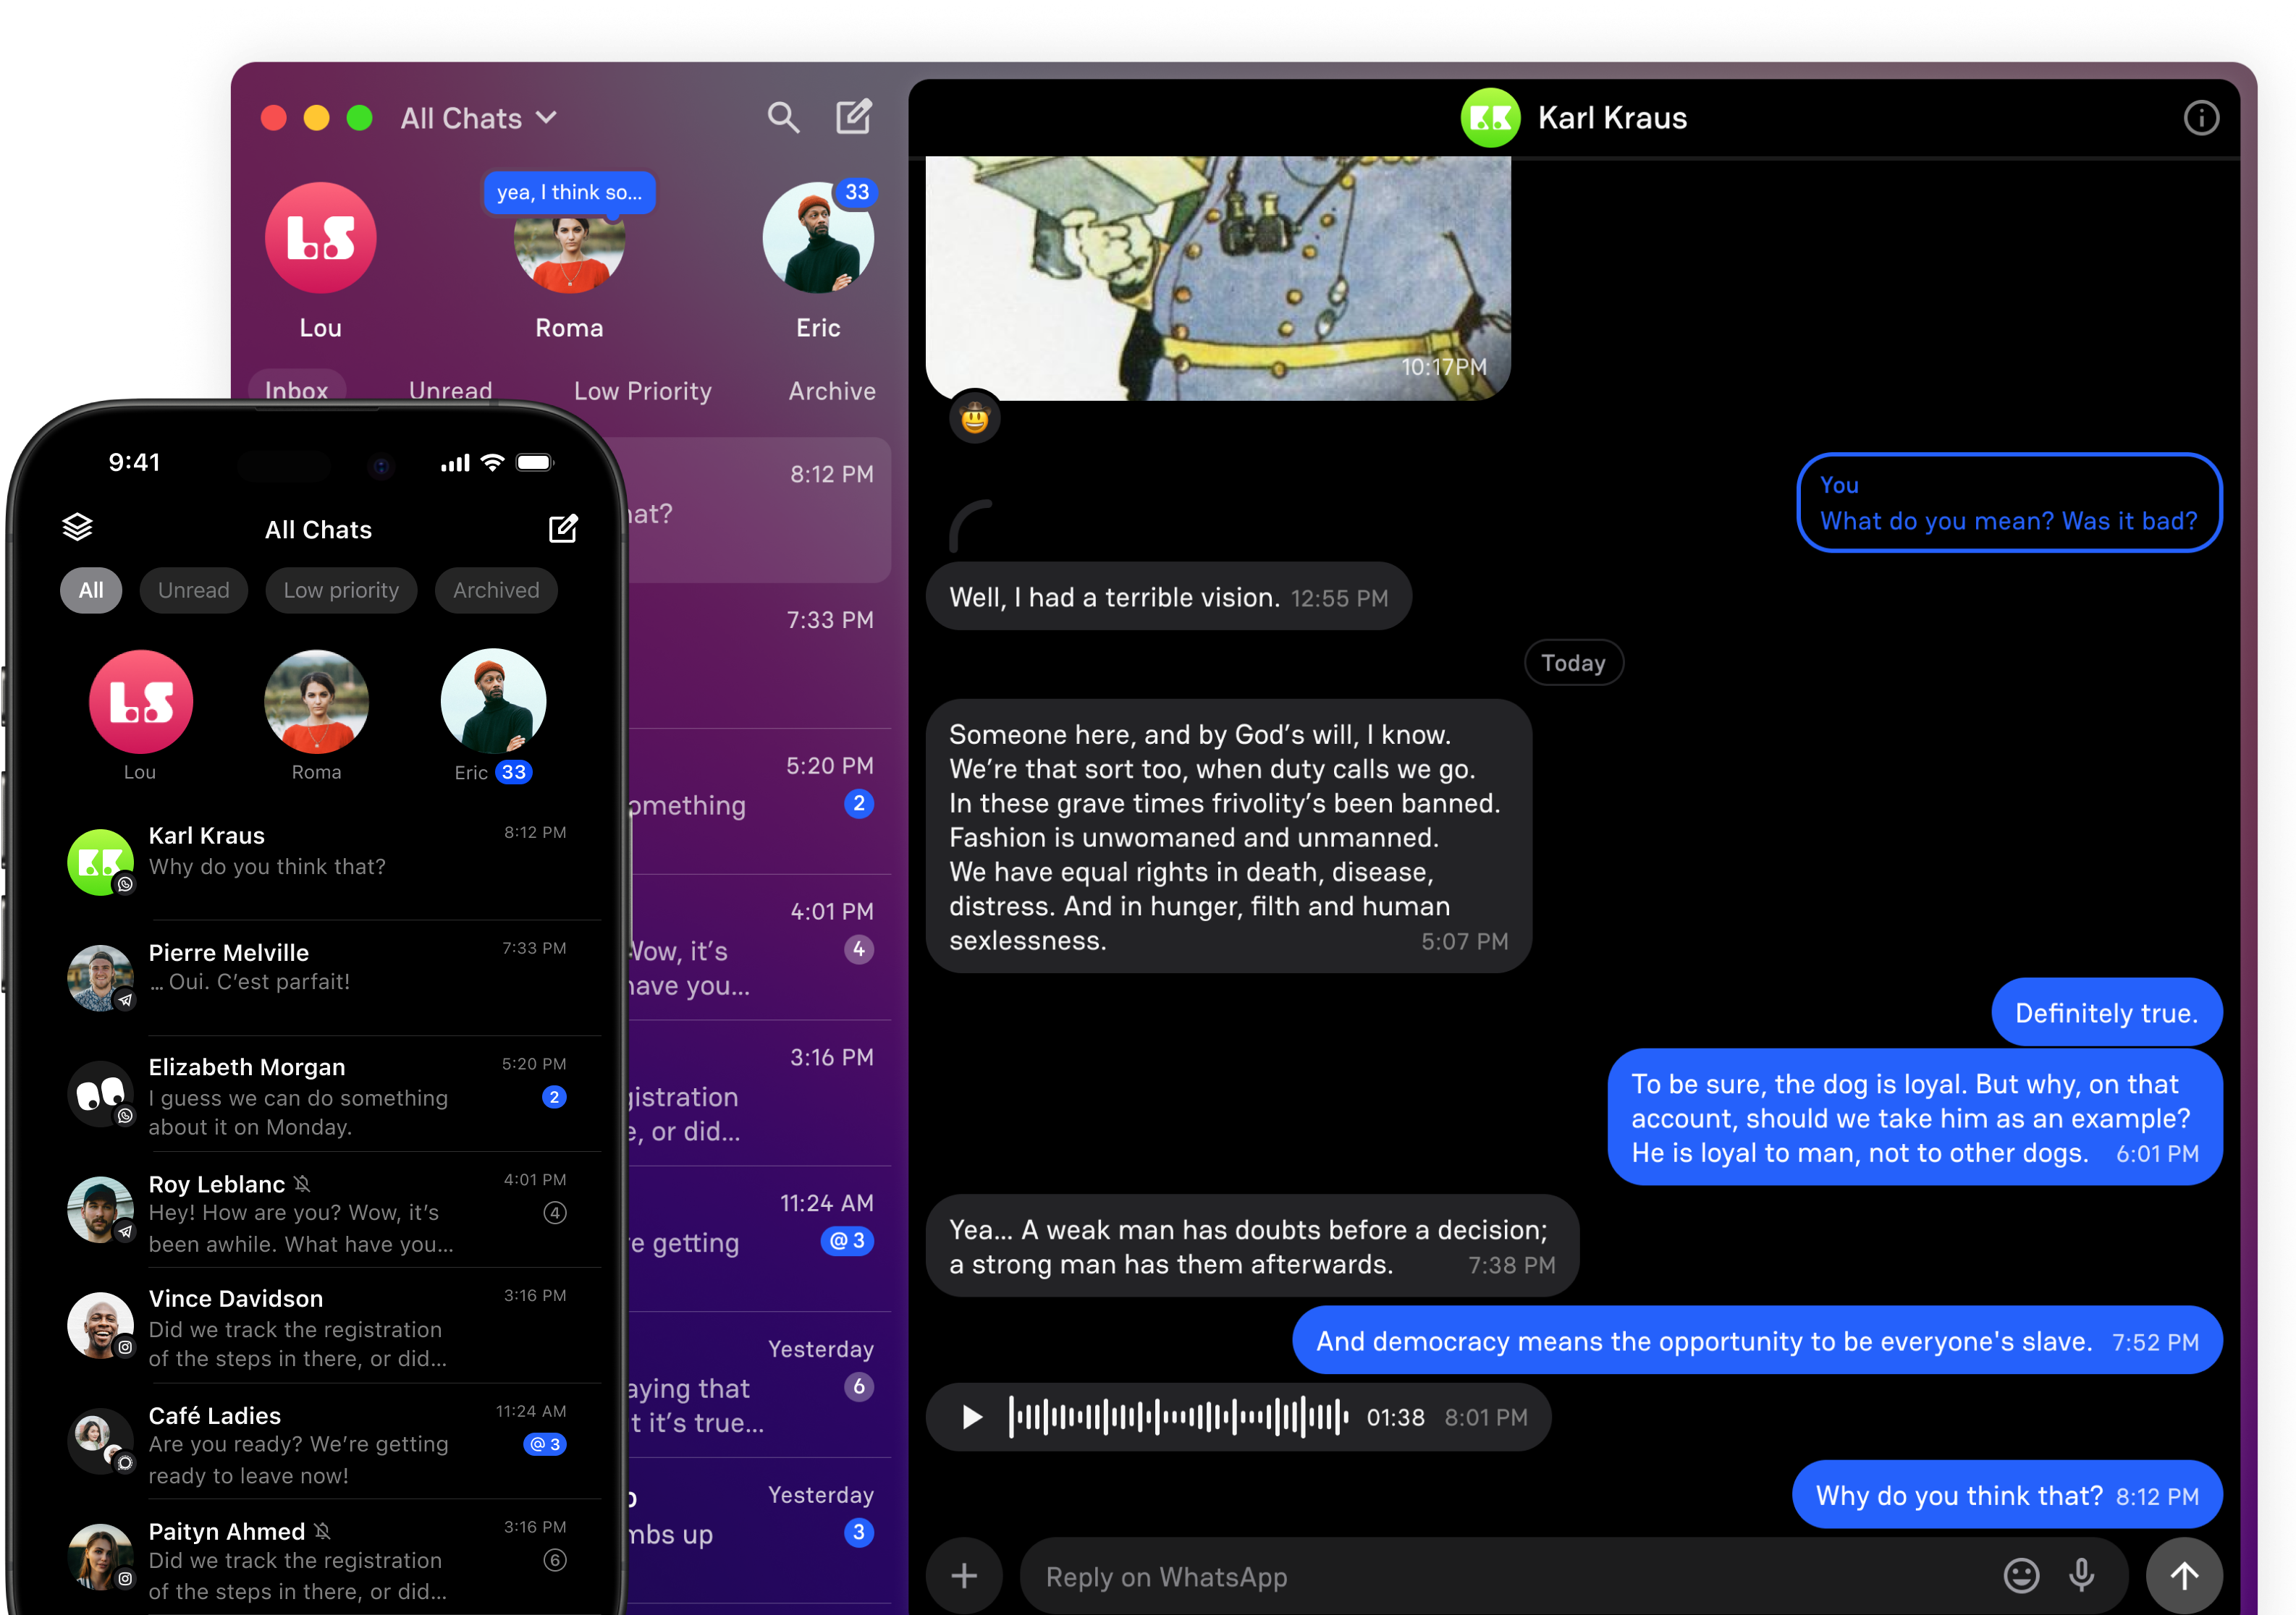Open Eric avatar in desktop pinned row

click(x=818, y=238)
